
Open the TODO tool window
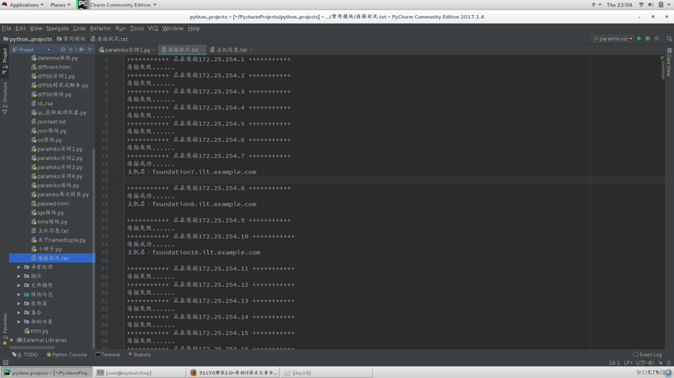(x=26, y=355)
